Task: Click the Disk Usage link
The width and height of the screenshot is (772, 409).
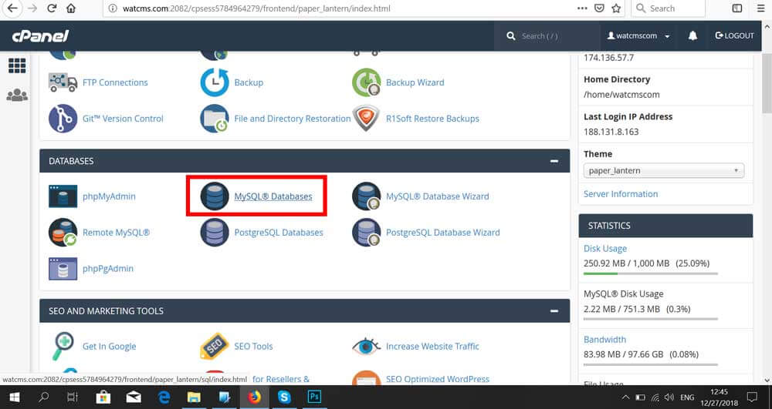Action: coord(605,249)
